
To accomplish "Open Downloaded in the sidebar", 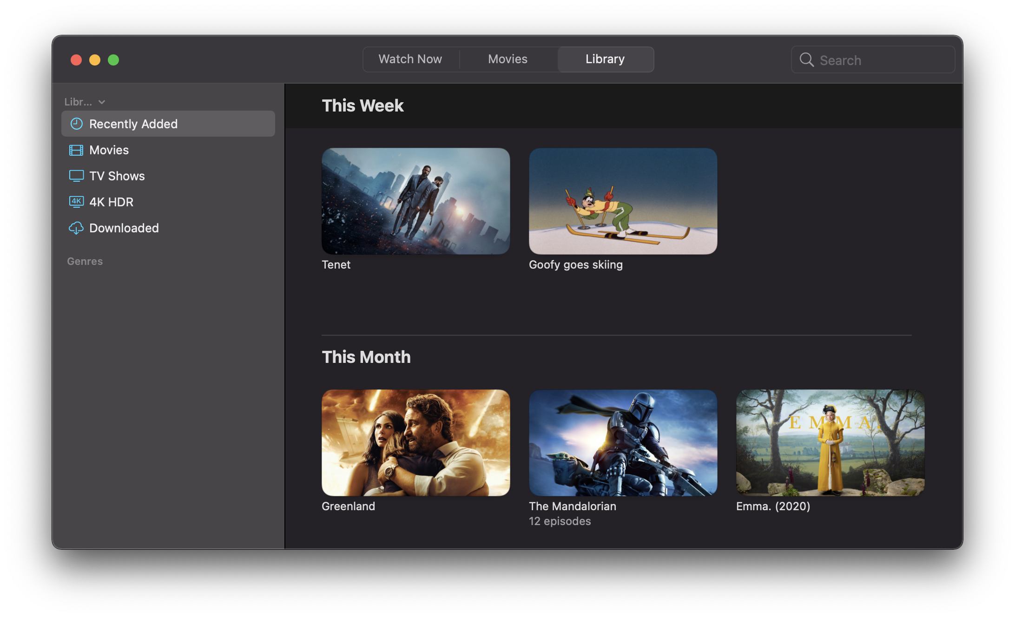I will point(168,228).
